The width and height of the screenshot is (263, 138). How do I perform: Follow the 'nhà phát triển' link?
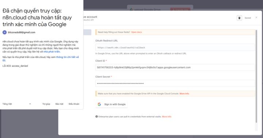[x=52, y=52]
